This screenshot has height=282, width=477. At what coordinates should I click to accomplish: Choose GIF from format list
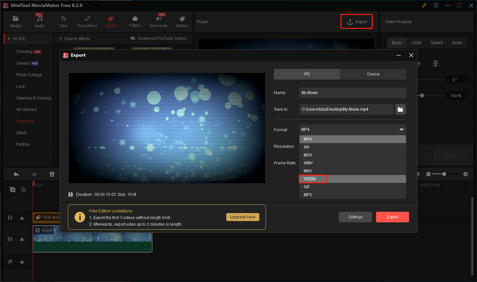click(x=352, y=187)
